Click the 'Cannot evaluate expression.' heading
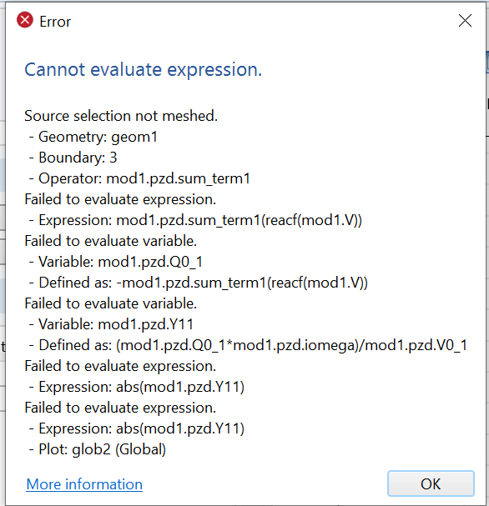 [x=143, y=70]
